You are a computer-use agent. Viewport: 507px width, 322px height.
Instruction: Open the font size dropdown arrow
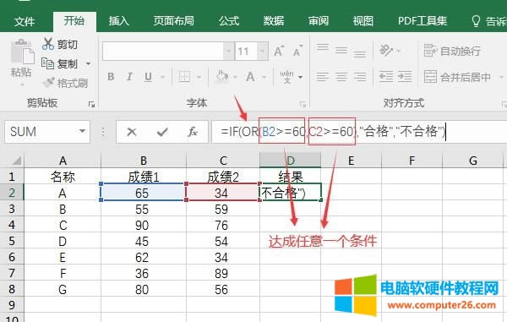262,51
